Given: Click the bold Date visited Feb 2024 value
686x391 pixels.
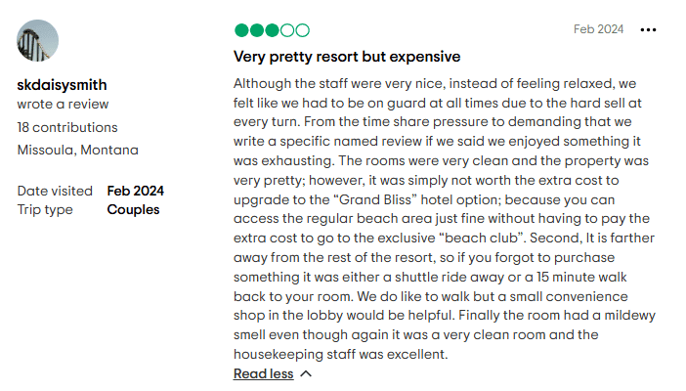Looking at the screenshot, I should pyautogui.click(x=136, y=191).
